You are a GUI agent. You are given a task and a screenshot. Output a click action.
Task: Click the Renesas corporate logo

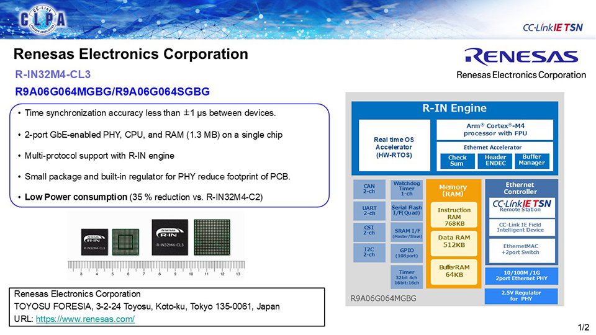521,56
